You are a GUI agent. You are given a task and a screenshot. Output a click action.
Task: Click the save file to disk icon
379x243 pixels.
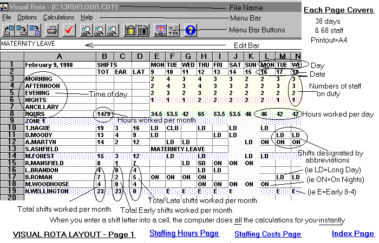[x=21, y=30]
